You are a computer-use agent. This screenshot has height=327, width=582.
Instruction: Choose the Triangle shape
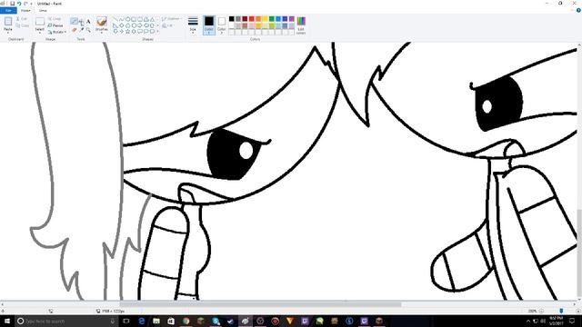[x=152, y=19]
